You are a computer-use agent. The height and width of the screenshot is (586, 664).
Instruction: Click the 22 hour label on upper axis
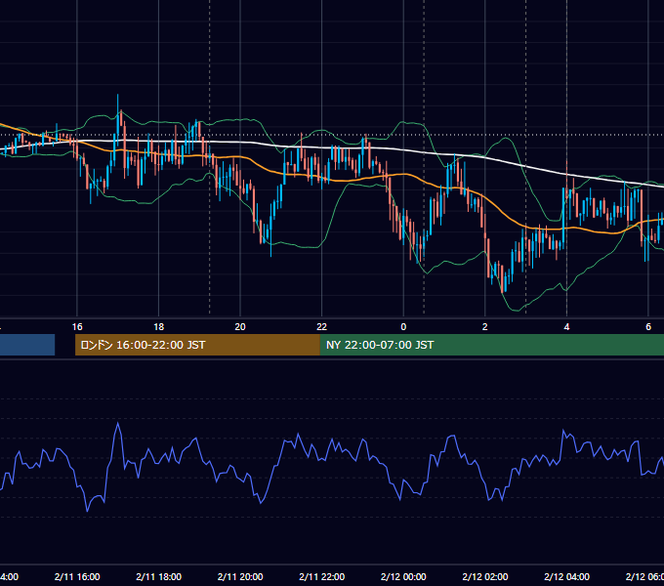[x=322, y=327]
